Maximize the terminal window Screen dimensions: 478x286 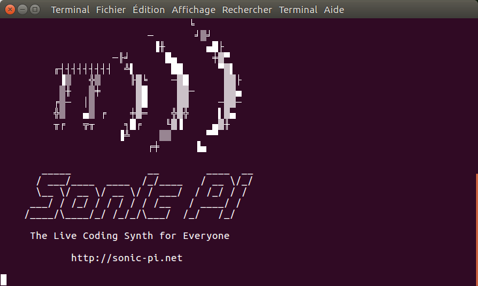pos(35,9)
